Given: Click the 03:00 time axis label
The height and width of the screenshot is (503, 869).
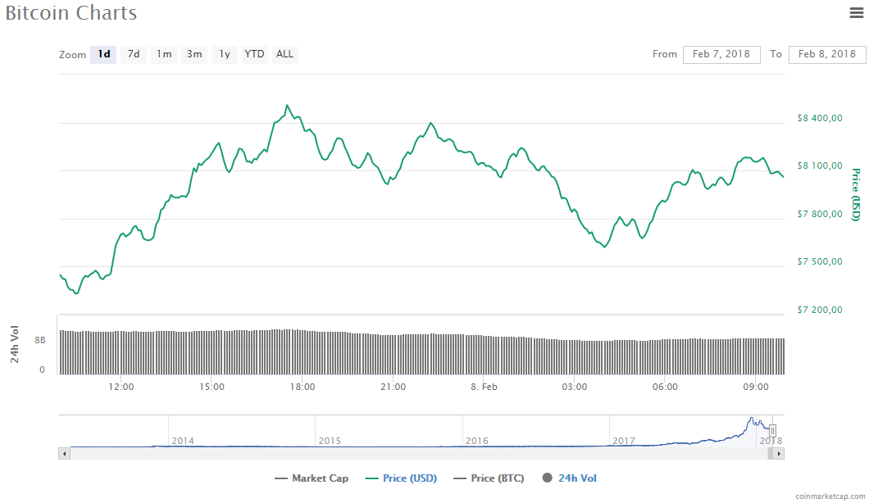Looking at the screenshot, I should click(x=574, y=387).
